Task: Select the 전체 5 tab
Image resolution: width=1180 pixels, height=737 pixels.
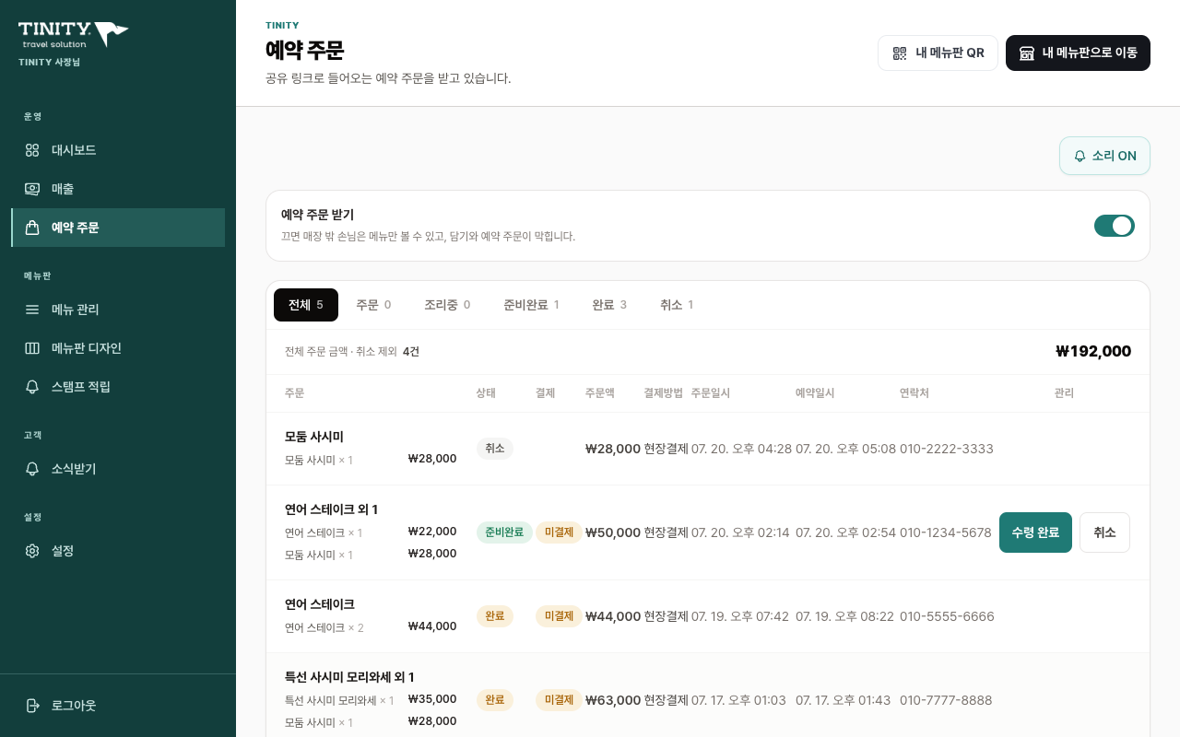Action: [x=306, y=305]
